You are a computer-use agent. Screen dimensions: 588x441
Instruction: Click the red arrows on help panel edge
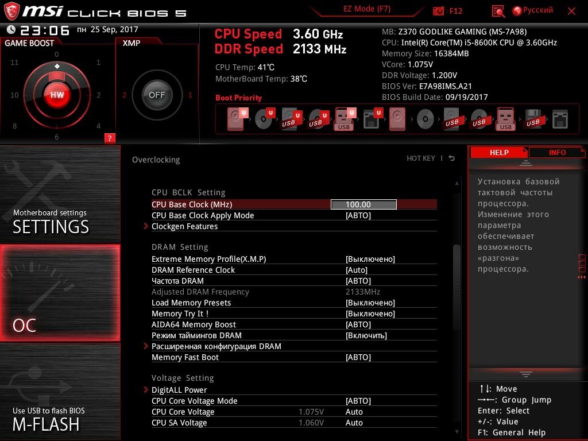[x=582, y=277]
